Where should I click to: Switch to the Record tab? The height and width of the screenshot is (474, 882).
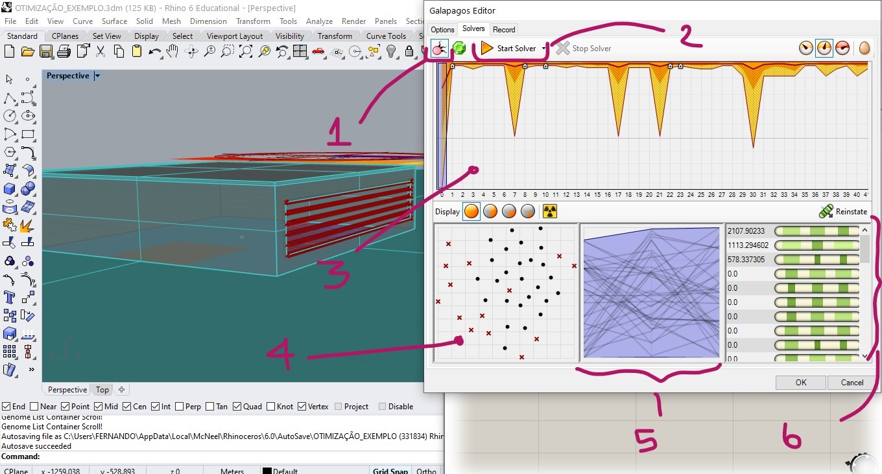504,30
